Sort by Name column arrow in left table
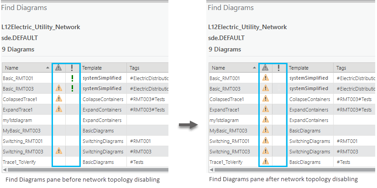377x188 pixels. [x=48, y=68]
